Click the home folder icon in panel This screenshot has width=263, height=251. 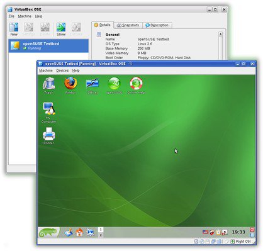(79, 232)
